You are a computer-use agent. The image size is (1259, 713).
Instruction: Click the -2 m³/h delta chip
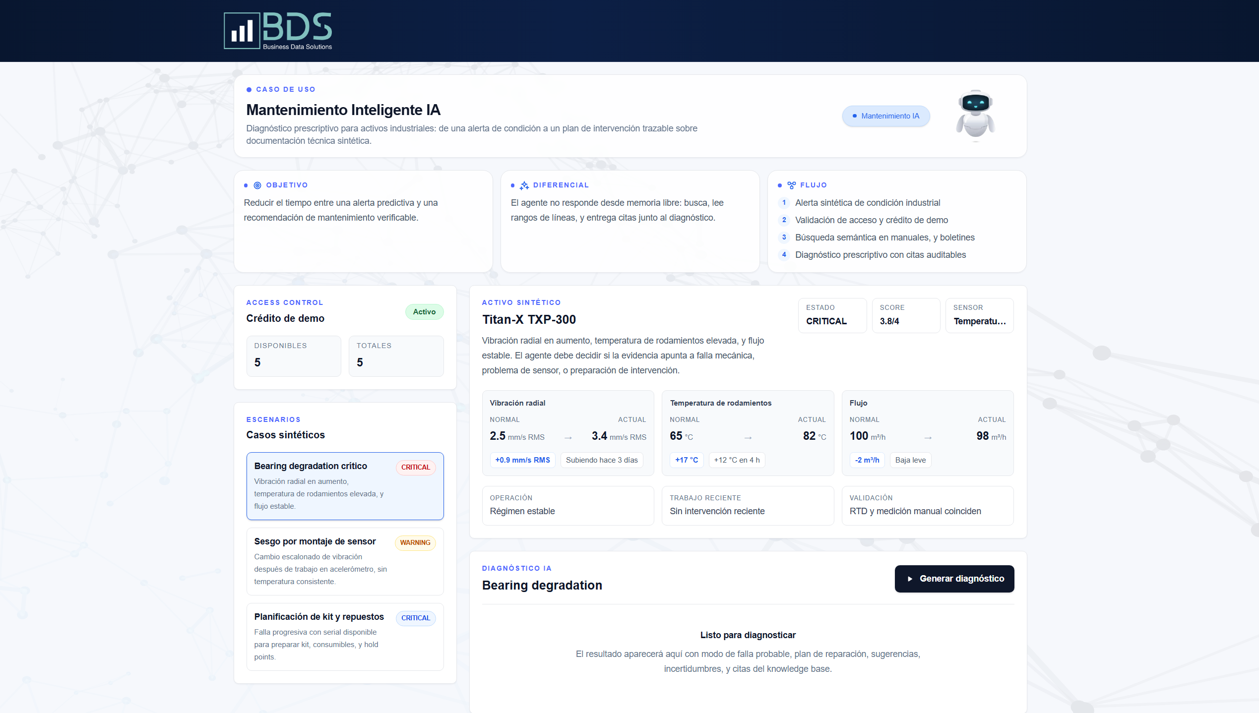coord(867,460)
